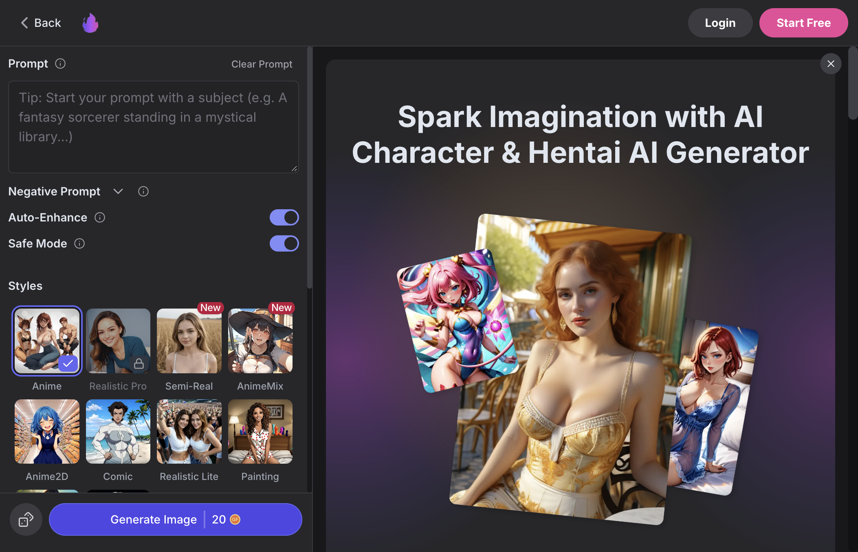This screenshot has width=858, height=552.
Task: Click the Auto-Enhance info icon
Action: [100, 217]
